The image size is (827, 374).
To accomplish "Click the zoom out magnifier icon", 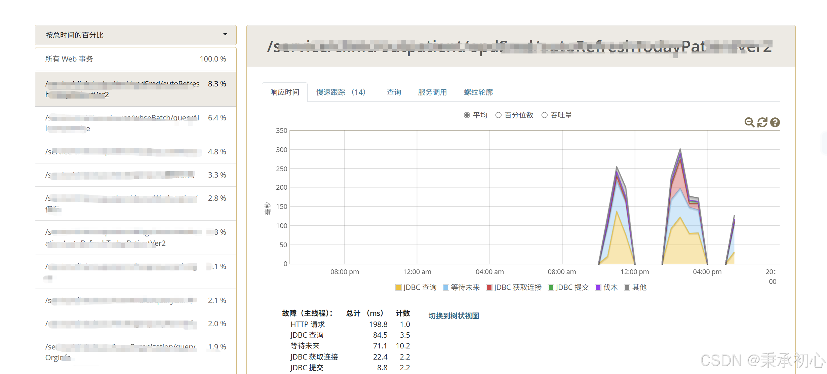I will pos(749,122).
